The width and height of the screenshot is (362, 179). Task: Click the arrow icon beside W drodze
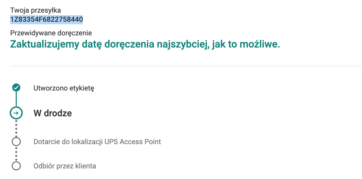(x=16, y=113)
